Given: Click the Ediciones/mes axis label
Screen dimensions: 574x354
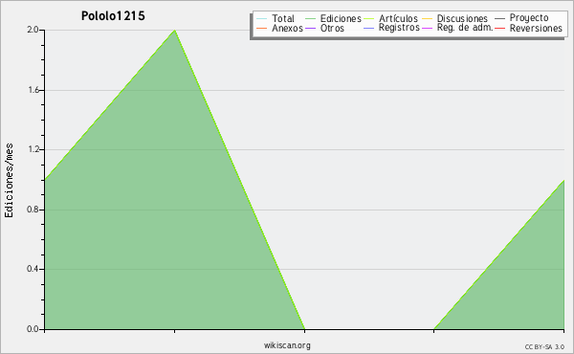Looking at the screenshot, I should click(9, 181).
